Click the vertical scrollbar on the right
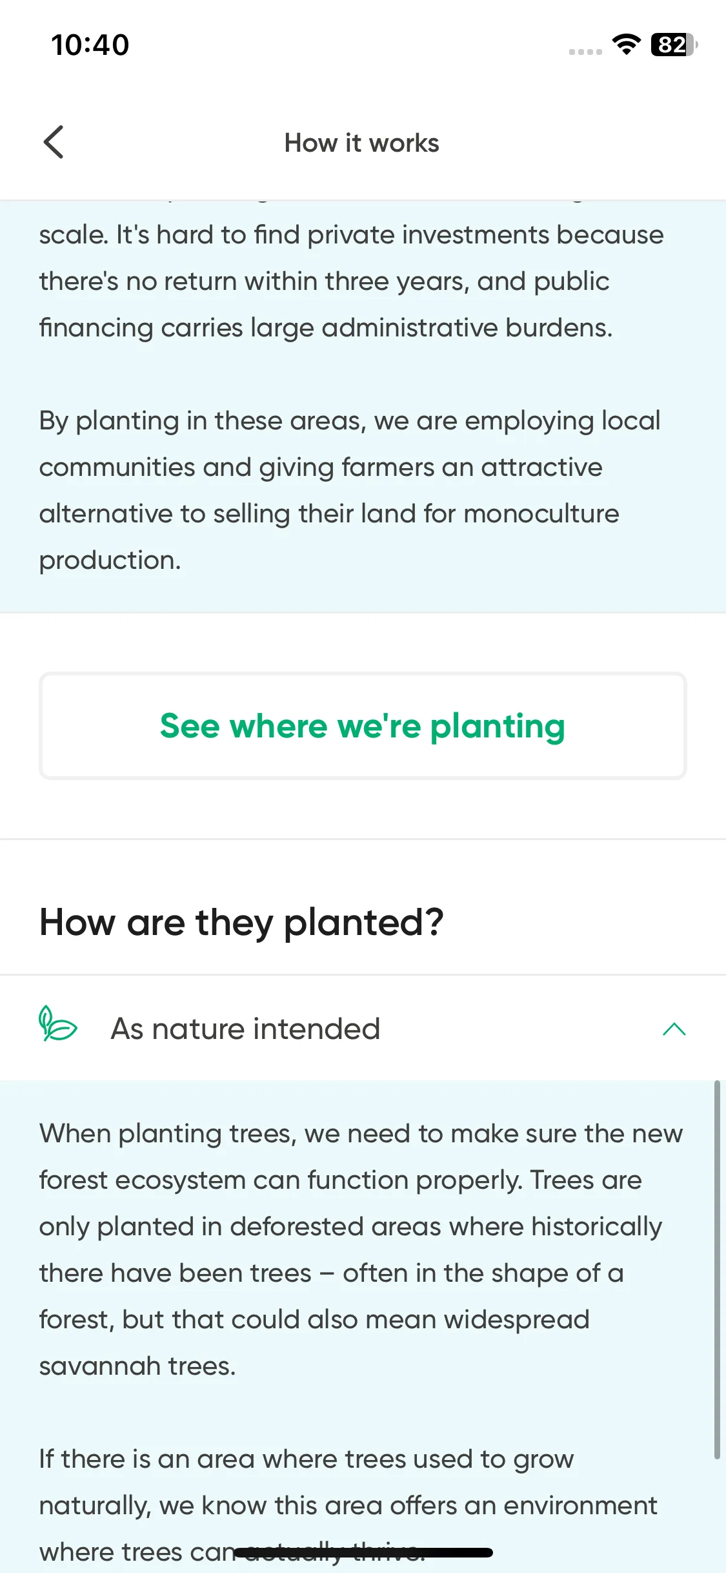 click(x=716, y=1269)
